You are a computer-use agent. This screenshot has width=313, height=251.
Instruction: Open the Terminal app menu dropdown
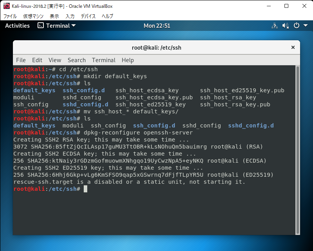[57, 26]
